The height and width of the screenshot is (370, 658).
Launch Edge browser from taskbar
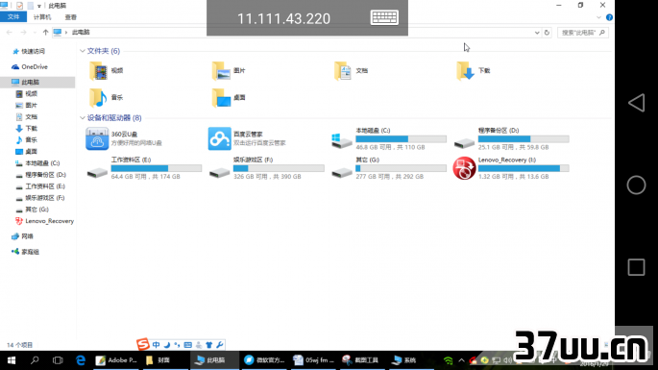click(x=81, y=360)
